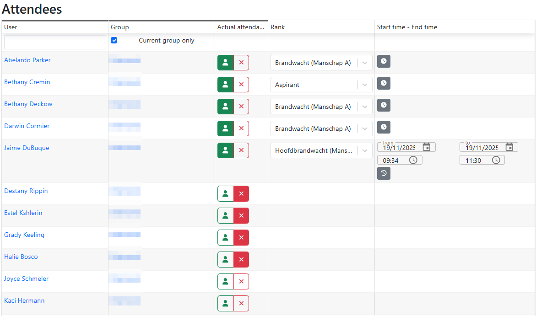Viewport: 536px width, 316px height.
Task: Uncheck the Current group only checkbox
Action: tap(114, 40)
